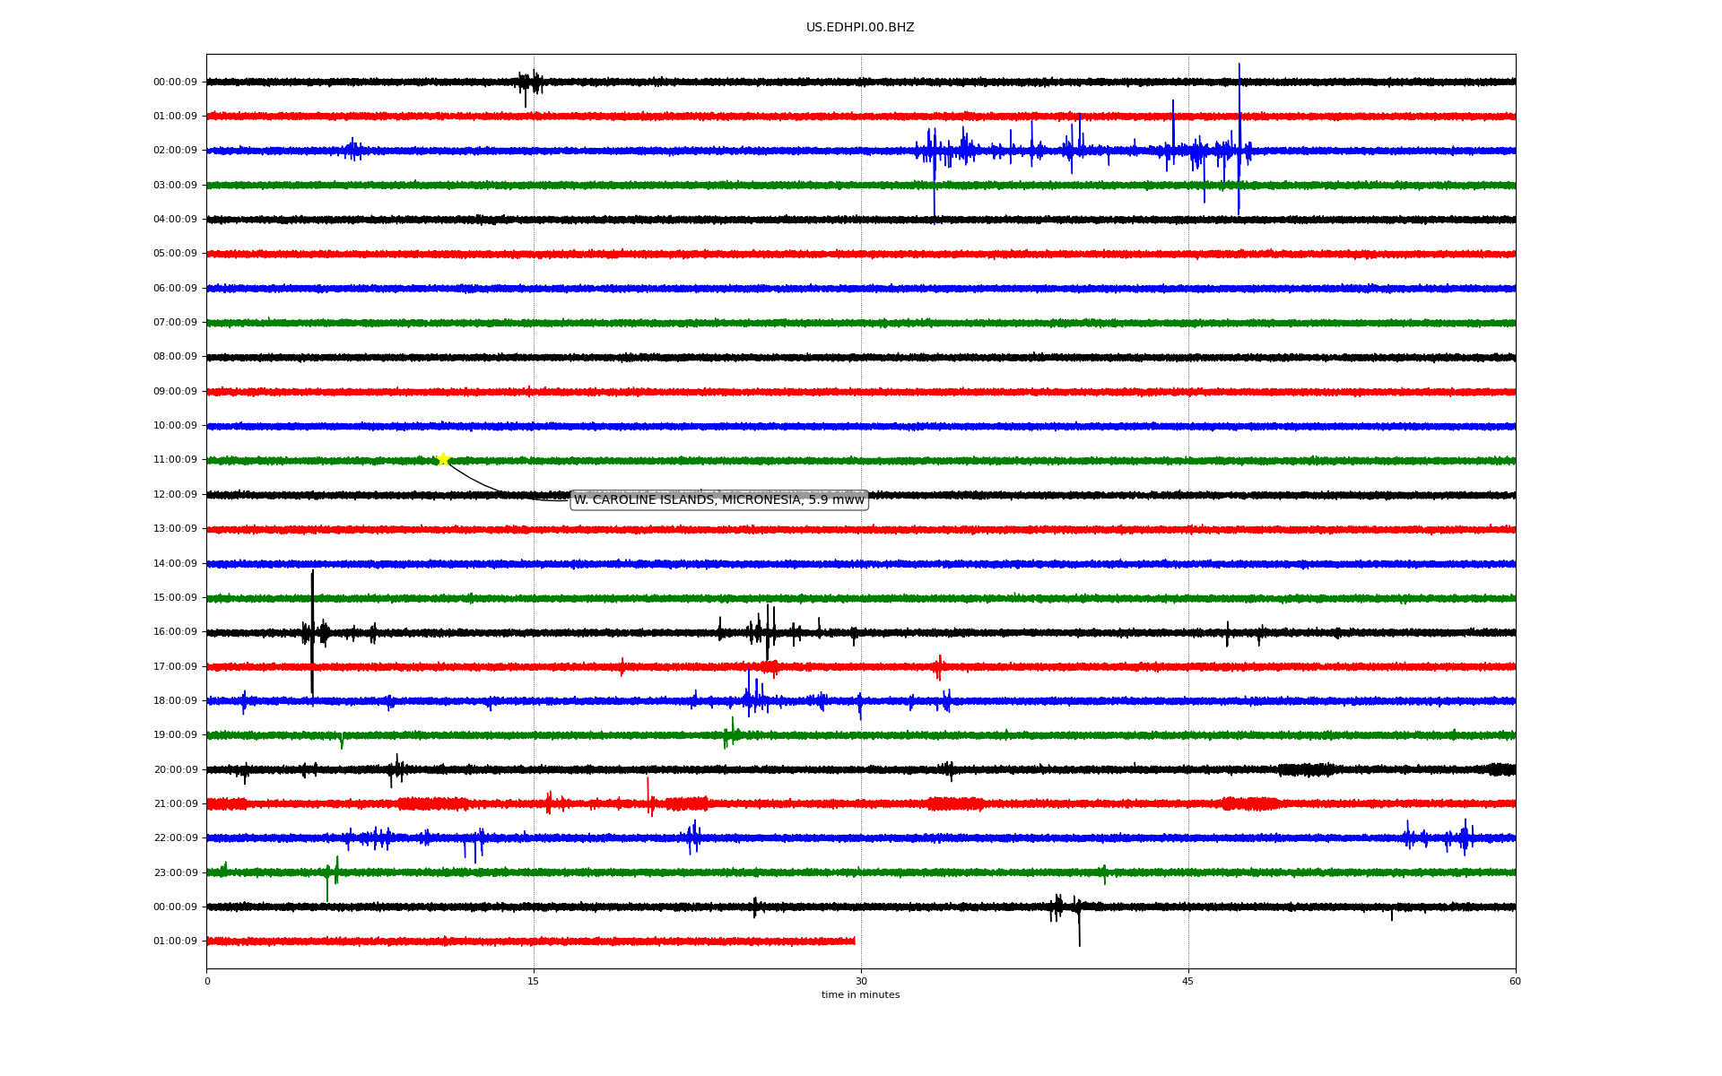Click the 01:00:09 bottom row time label
The height and width of the screenshot is (1076, 1722).
coord(175,941)
